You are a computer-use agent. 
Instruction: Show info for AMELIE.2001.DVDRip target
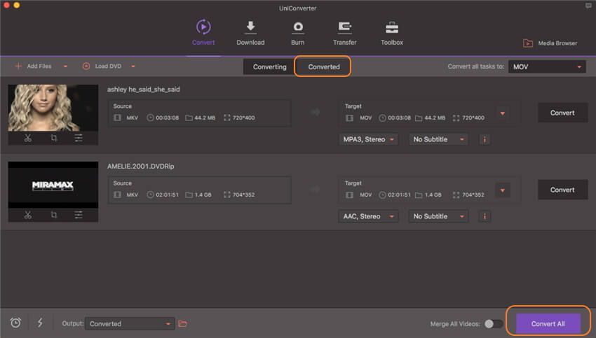pyautogui.click(x=485, y=216)
